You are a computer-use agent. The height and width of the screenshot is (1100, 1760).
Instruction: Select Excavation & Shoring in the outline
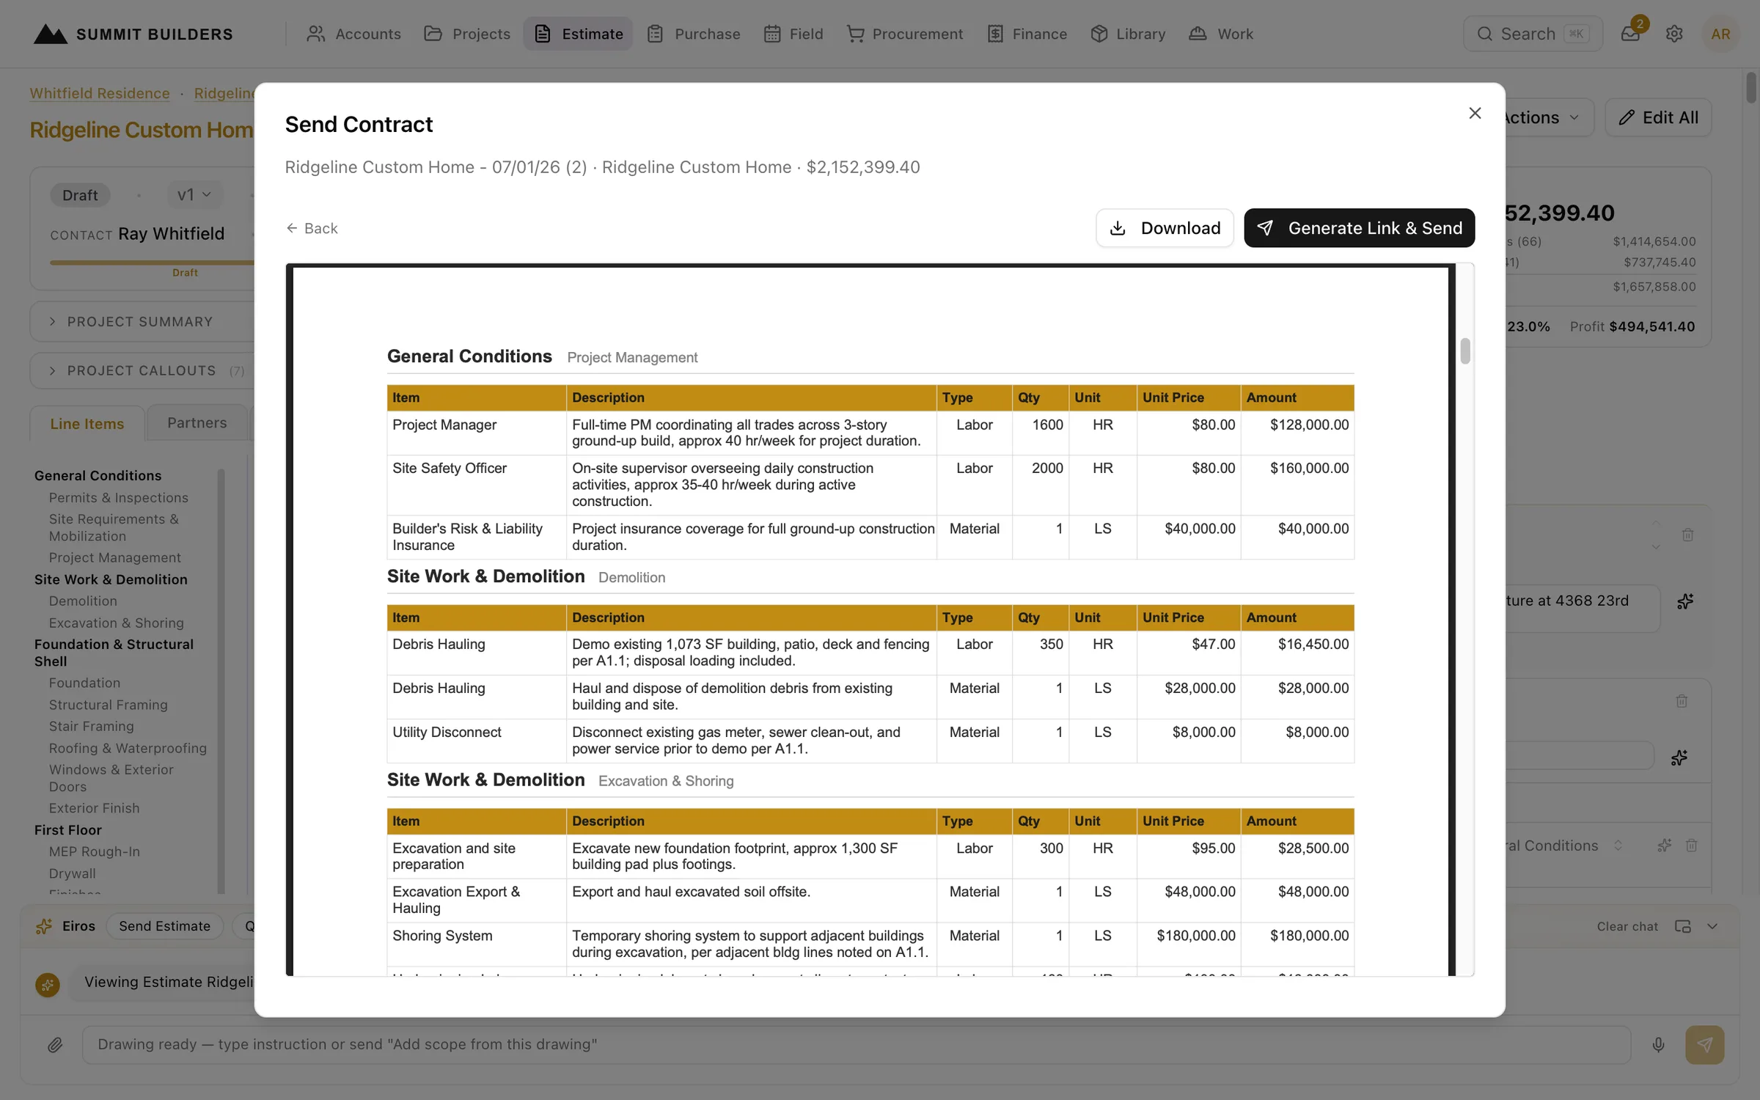117,623
